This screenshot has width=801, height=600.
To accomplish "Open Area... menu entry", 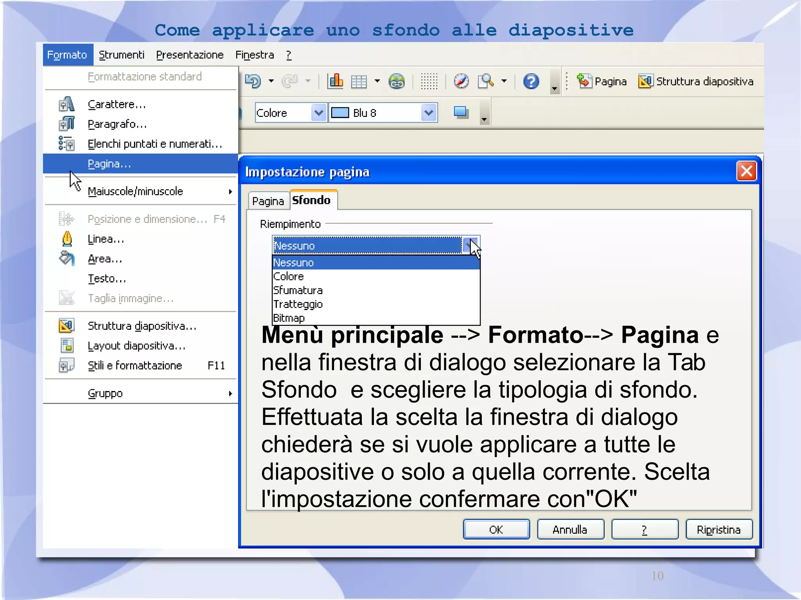I will coord(140,259).
